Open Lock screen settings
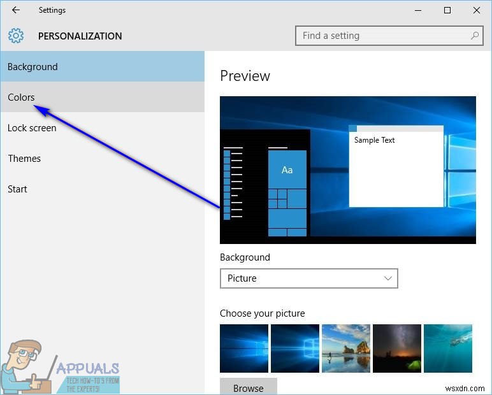This screenshot has height=395, width=492. [103, 127]
